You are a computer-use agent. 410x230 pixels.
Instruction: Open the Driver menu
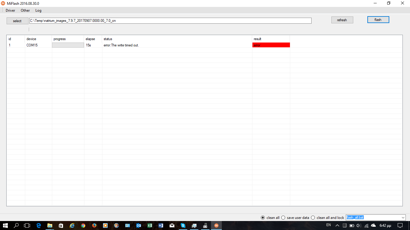tap(11, 10)
